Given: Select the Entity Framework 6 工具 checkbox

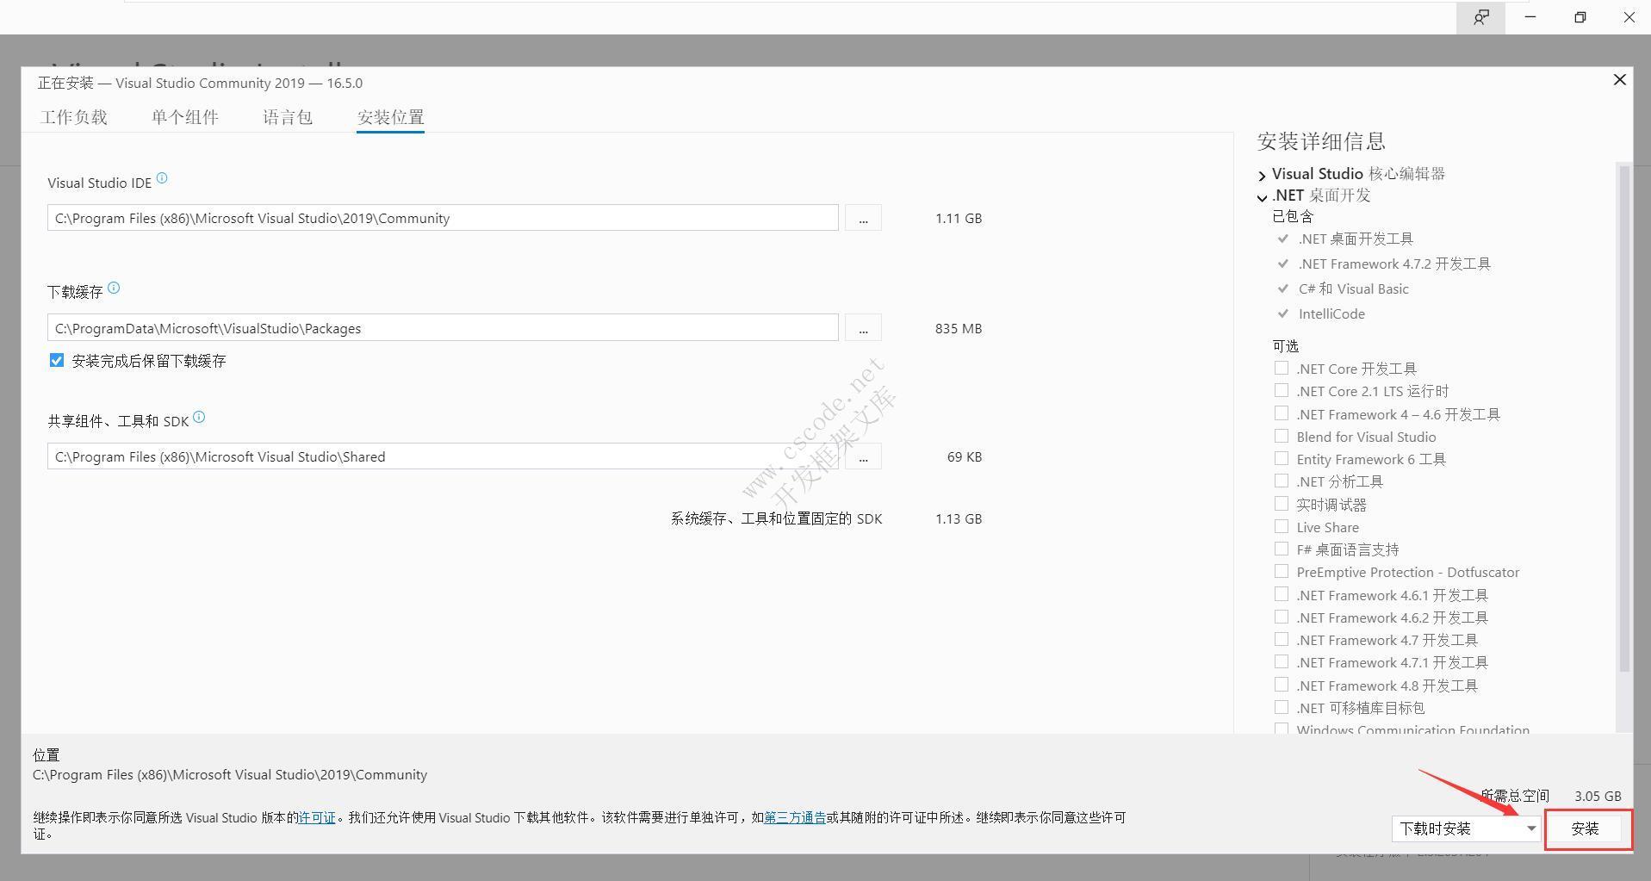Looking at the screenshot, I should click(x=1282, y=457).
